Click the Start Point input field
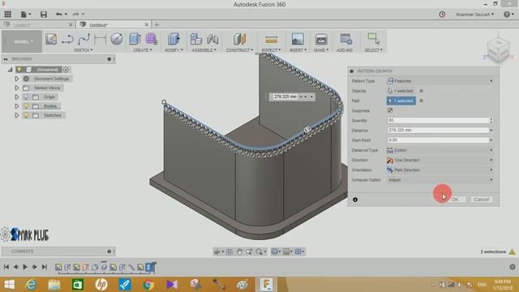Screen dimensions: 519x292 (x=438, y=140)
